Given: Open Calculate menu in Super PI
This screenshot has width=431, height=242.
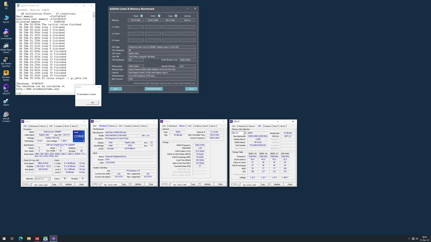Looking at the screenshot, I should 22,10.
